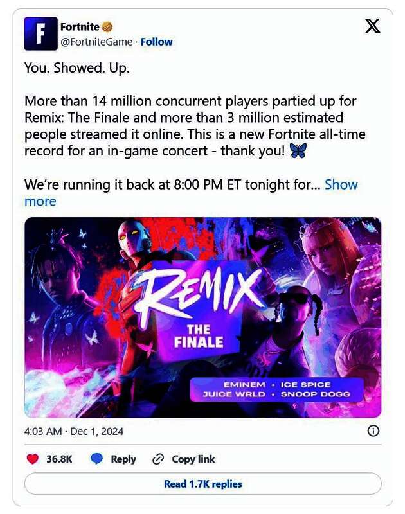
Task: Open the X logo link
Action: (x=372, y=26)
